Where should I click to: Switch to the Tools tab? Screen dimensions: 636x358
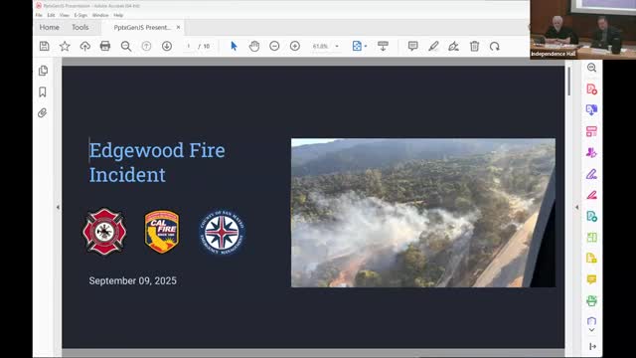pyautogui.click(x=79, y=27)
